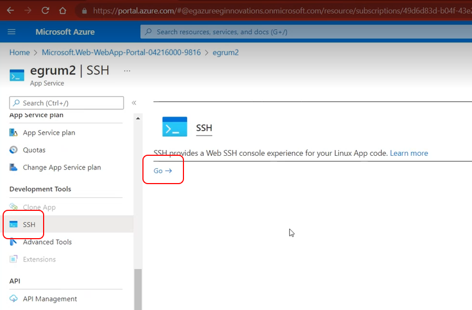Click the egrum2 App Service resource icon
This screenshot has width=472, height=310.
tap(17, 76)
